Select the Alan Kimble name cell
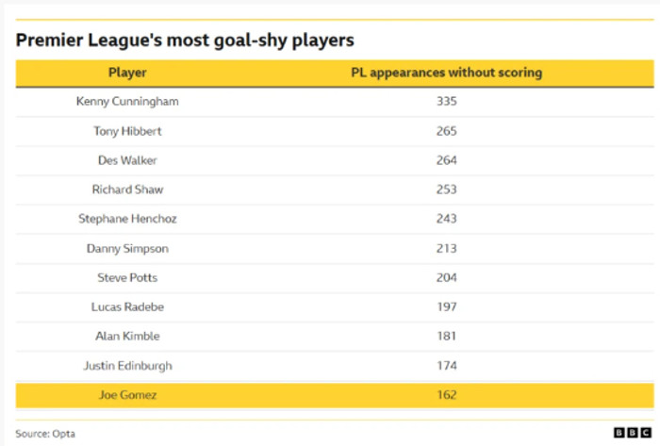 click(x=127, y=336)
